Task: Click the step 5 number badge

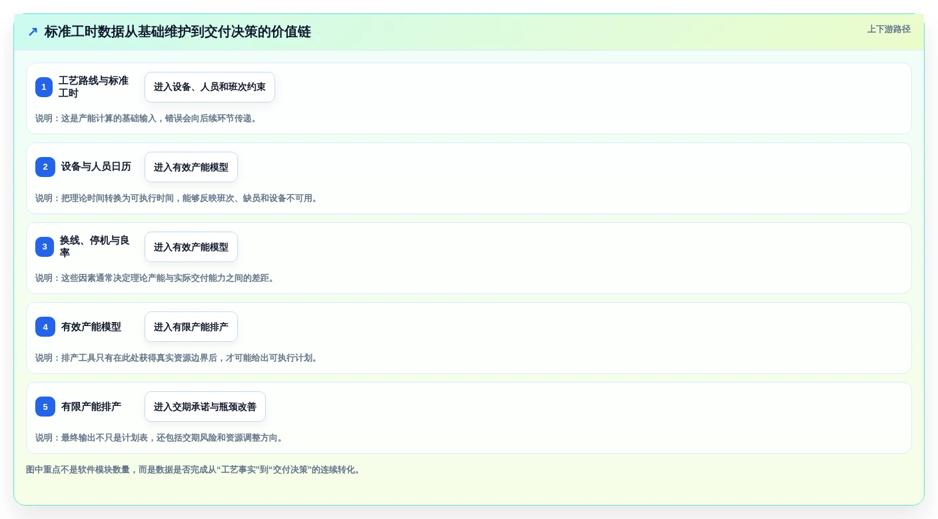Action: (x=45, y=407)
